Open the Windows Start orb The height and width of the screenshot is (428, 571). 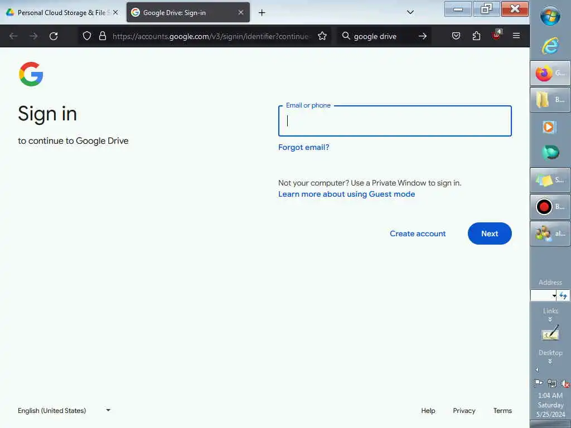[550, 16]
